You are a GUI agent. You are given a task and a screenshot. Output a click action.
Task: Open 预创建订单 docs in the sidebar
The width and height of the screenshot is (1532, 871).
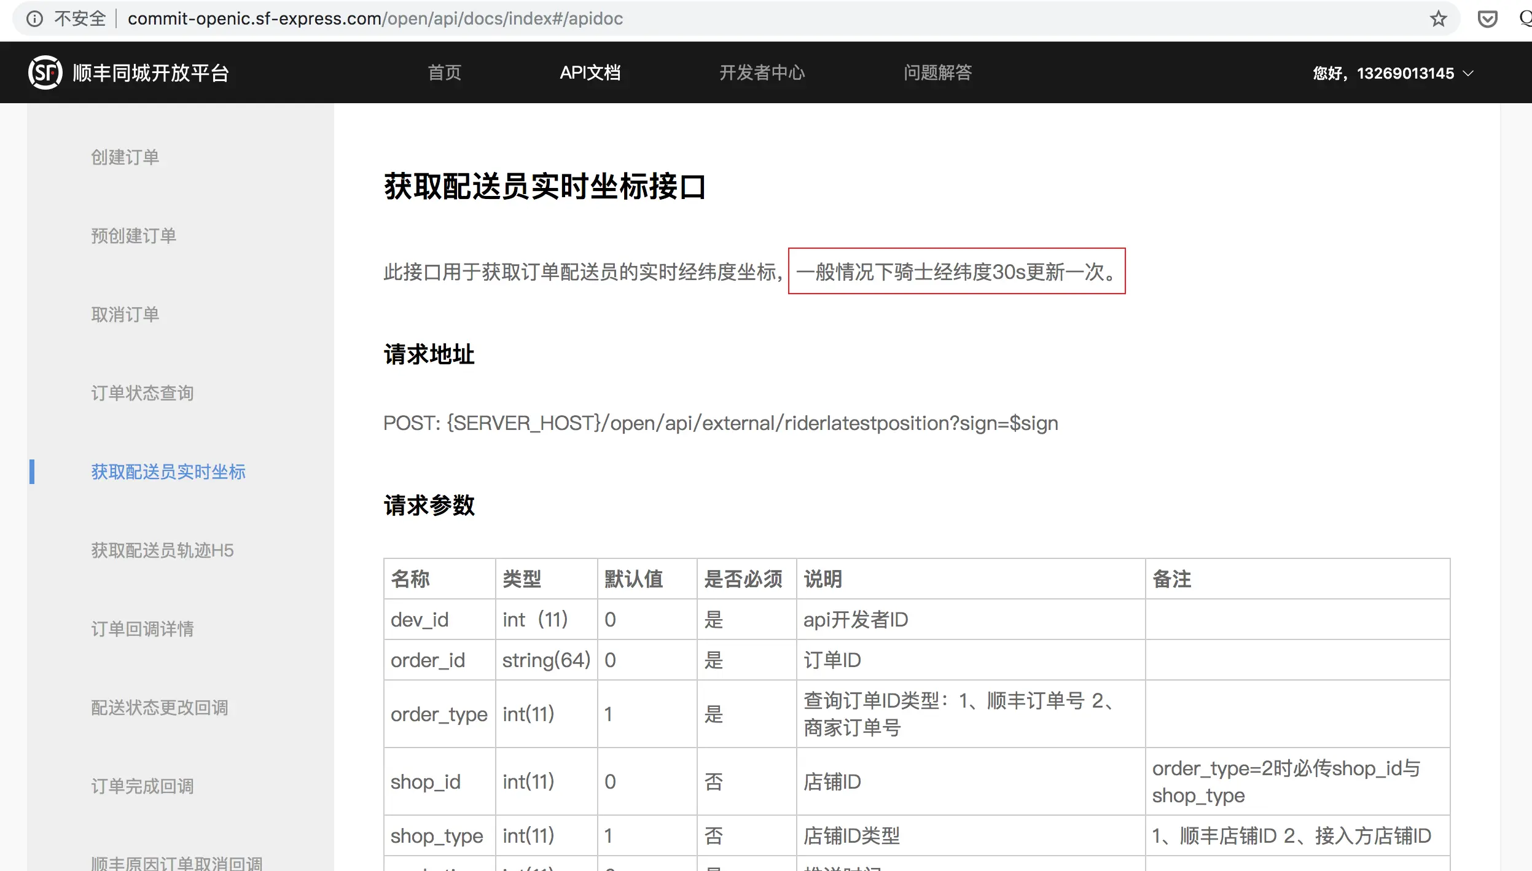pos(134,236)
